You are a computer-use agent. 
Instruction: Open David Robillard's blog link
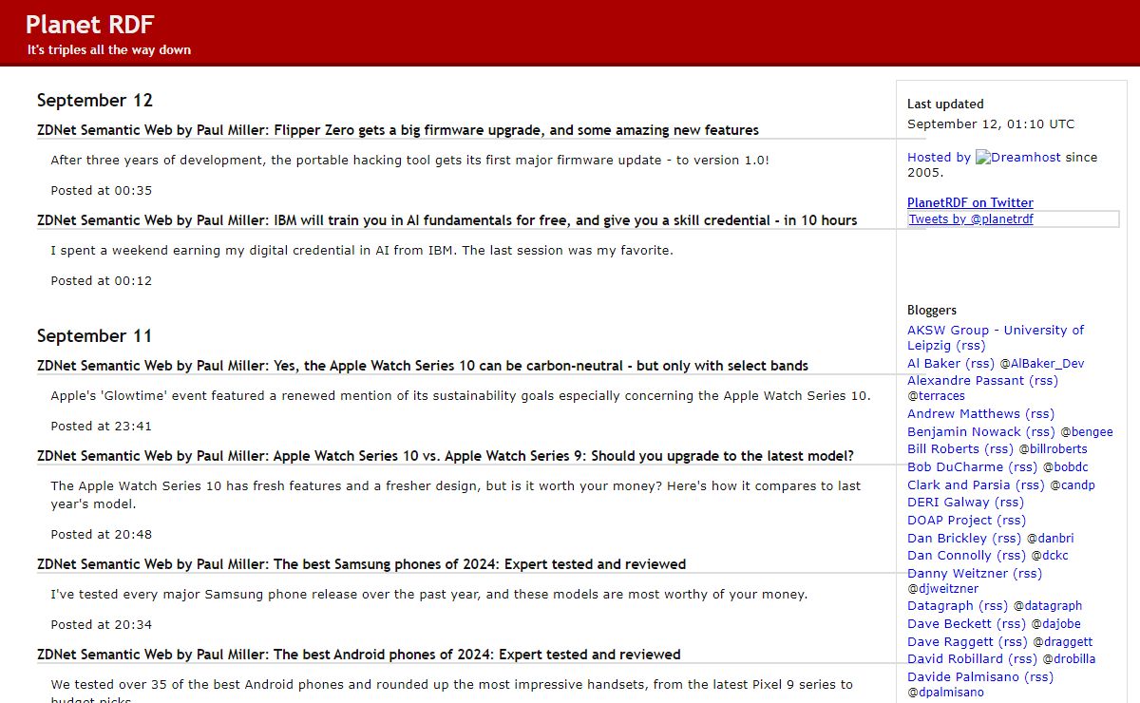click(955, 659)
